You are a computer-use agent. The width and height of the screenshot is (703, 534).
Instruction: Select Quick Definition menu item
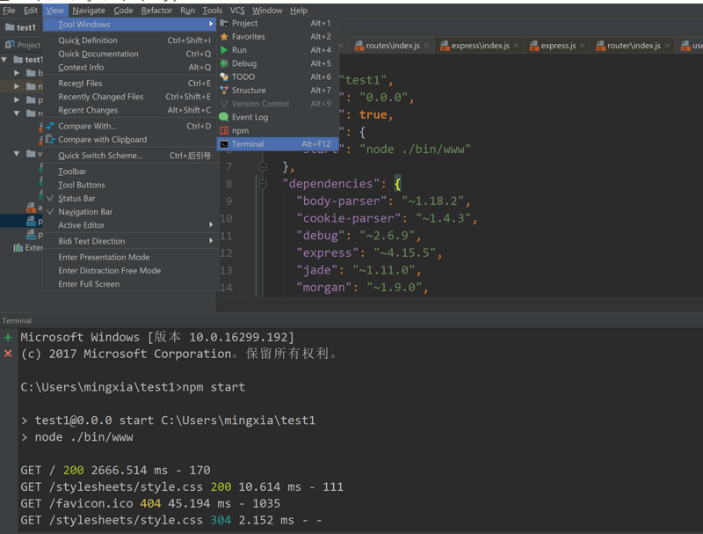point(130,40)
